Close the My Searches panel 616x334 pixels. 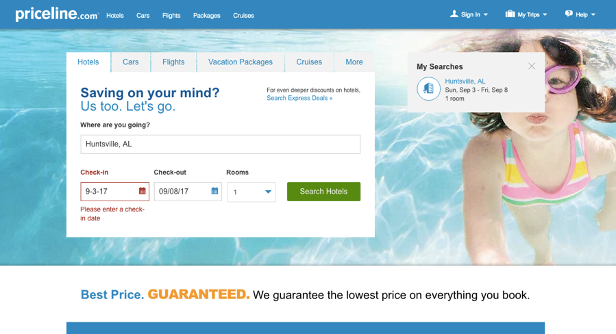click(532, 66)
